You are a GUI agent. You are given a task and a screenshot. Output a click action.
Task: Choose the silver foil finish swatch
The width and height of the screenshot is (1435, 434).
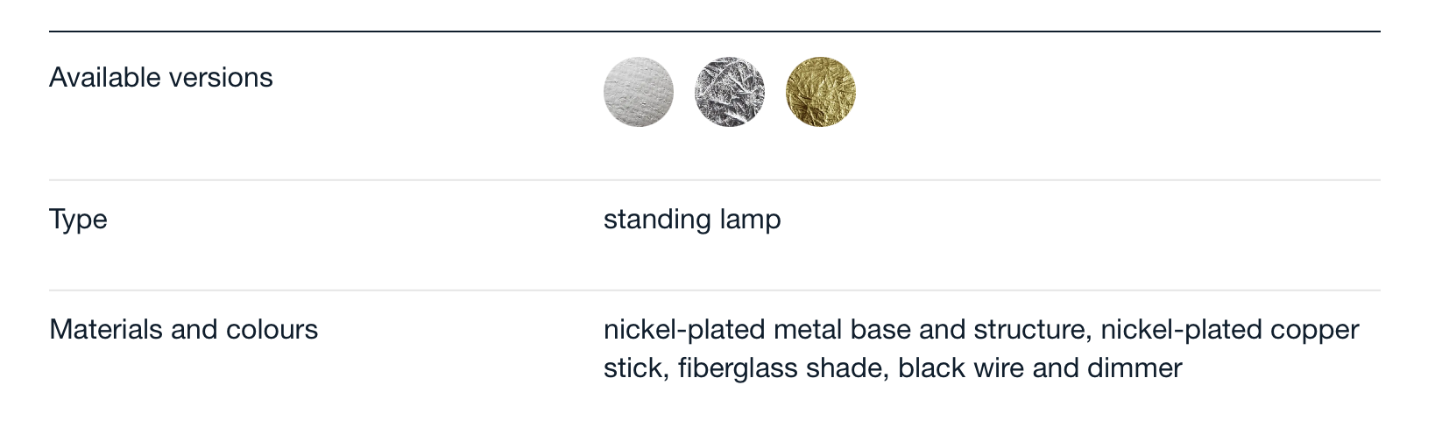pos(730,92)
